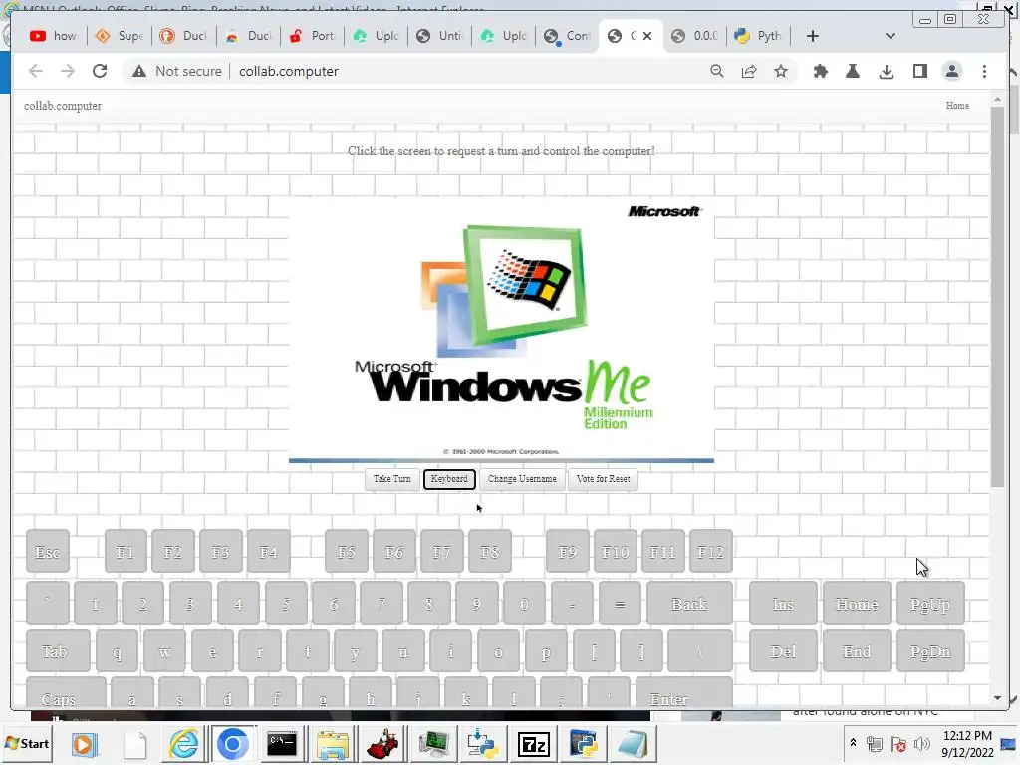Tap the Esc virtual key
Viewport: 1020px width, 765px height.
[48, 552]
